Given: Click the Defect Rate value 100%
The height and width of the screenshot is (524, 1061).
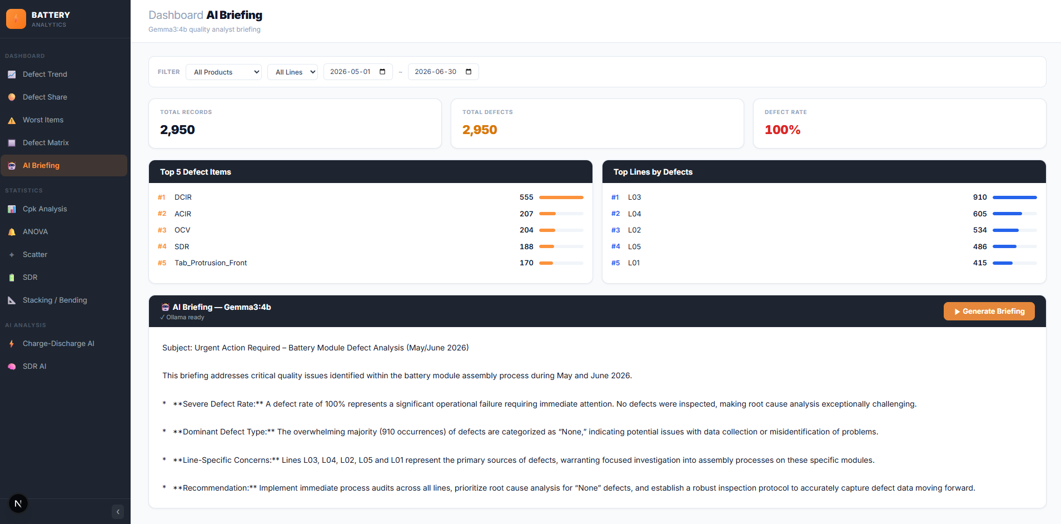Looking at the screenshot, I should click(783, 130).
